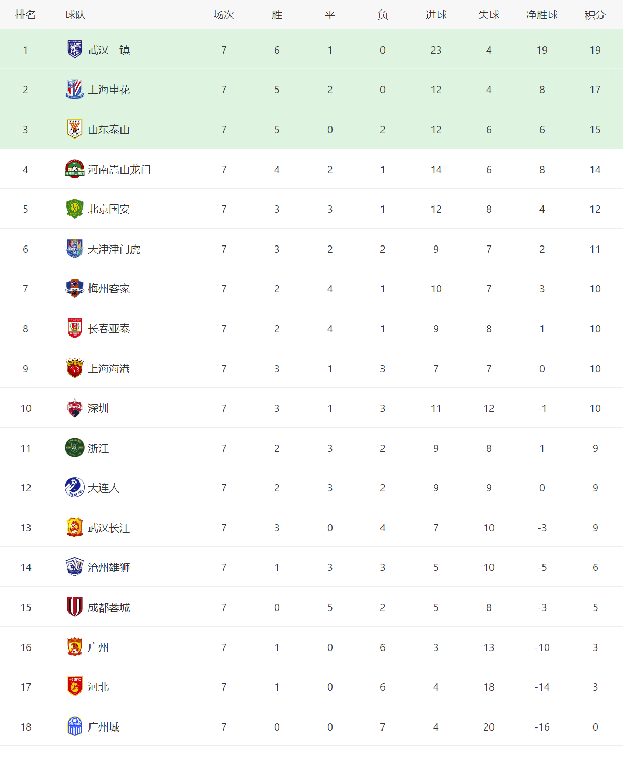Image resolution: width=623 pixels, height=758 pixels.
Task: Click the 广州城 blue crest
Action: pyautogui.click(x=75, y=726)
